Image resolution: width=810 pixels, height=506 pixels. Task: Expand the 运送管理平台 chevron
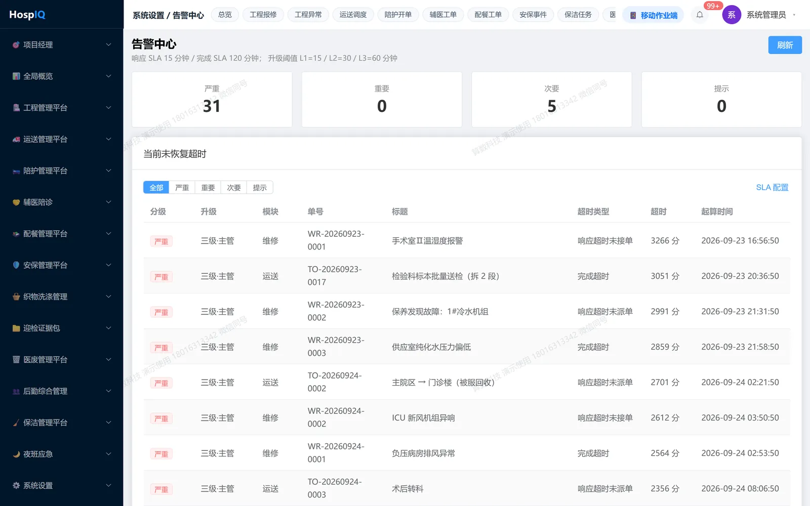point(108,139)
